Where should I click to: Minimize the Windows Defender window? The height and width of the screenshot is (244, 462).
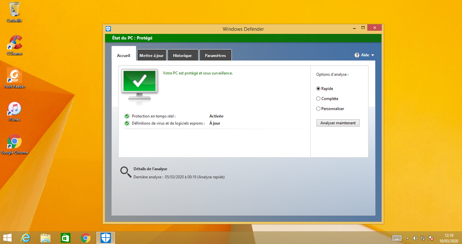click(354, 28)
